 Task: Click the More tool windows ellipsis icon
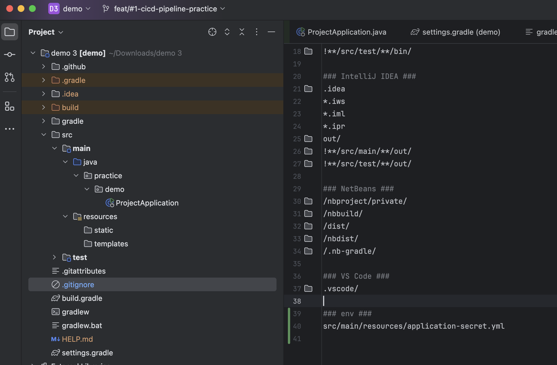click(10, 129)
